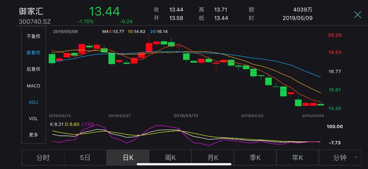Tap the 18.53 price axis label
This screenshot has width=368, height=169.
[x=335, y=52]
